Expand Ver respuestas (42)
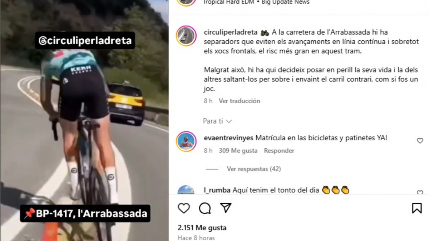This screenshot has width=429, height=241. click(x=254, y=169)
